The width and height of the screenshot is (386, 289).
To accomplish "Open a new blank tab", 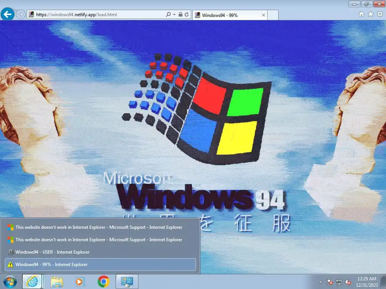I will 273,15.
